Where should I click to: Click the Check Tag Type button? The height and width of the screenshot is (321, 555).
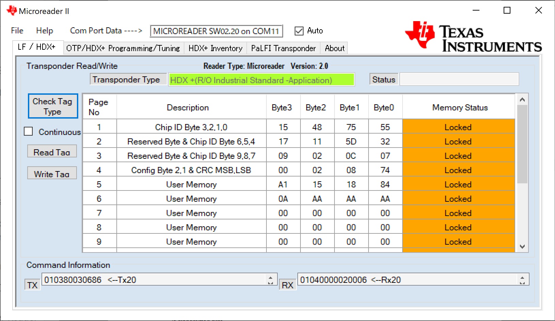53,106
